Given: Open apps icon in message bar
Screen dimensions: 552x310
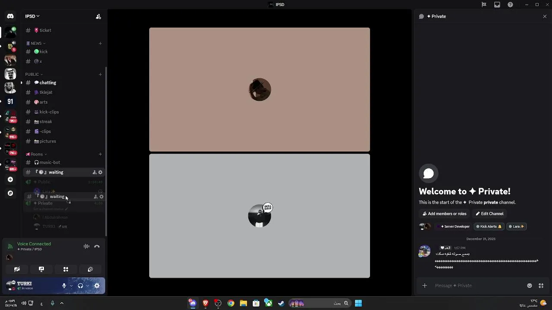Looking at the screenshot, I should tap(541, 285).
